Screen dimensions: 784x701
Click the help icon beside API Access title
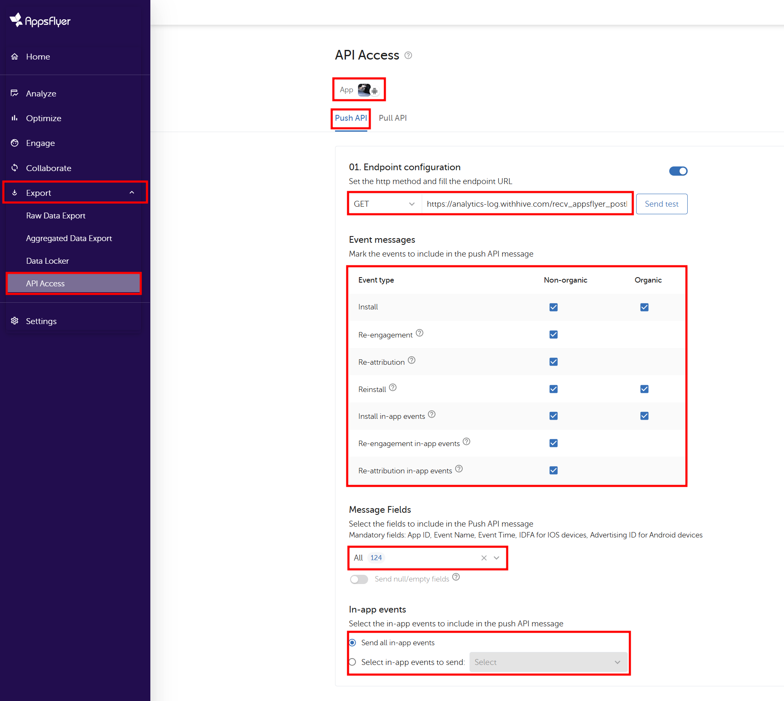(408, 55)
